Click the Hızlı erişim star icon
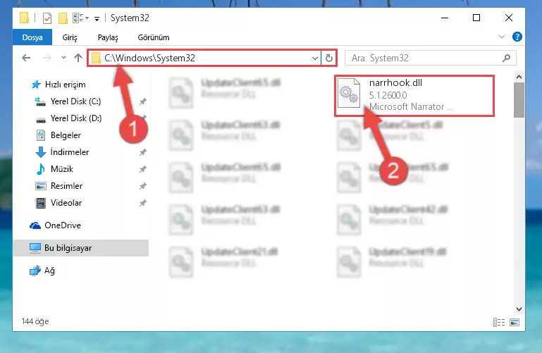Image resolution: width=542 pixels, height=353 pixels. [x=36, y=85]
